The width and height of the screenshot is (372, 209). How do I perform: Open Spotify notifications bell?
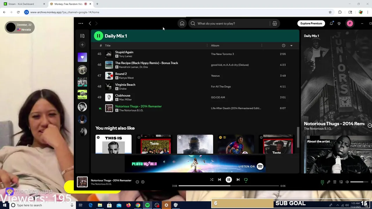pyautogui.click(x=331, y=24)
